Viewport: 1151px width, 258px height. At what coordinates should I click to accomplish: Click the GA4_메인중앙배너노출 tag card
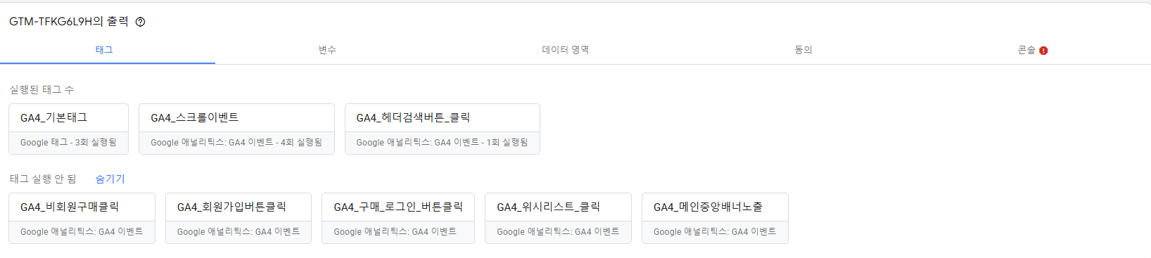click(715, 218)
